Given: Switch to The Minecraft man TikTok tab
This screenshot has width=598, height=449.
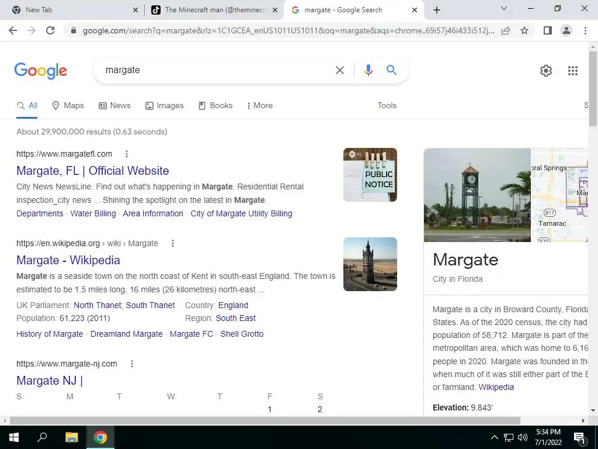Looking at the screenshot, I should [215, 11].
